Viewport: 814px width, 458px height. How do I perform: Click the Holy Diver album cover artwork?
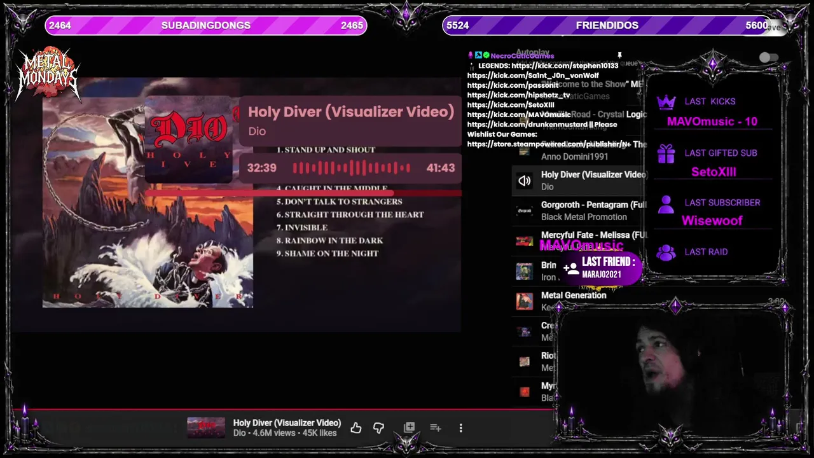pyautogui.click(x=148, y=202)
